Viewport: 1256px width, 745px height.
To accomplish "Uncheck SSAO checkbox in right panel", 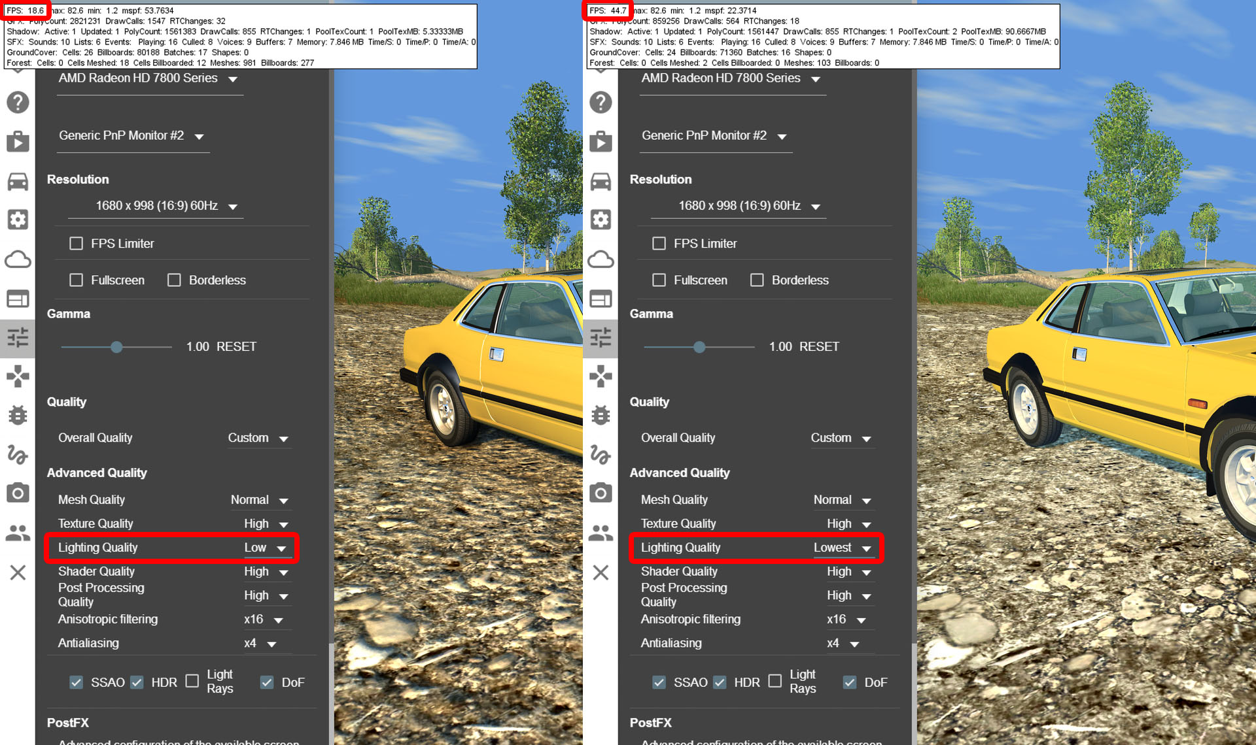I will click(x=659, y=682).
